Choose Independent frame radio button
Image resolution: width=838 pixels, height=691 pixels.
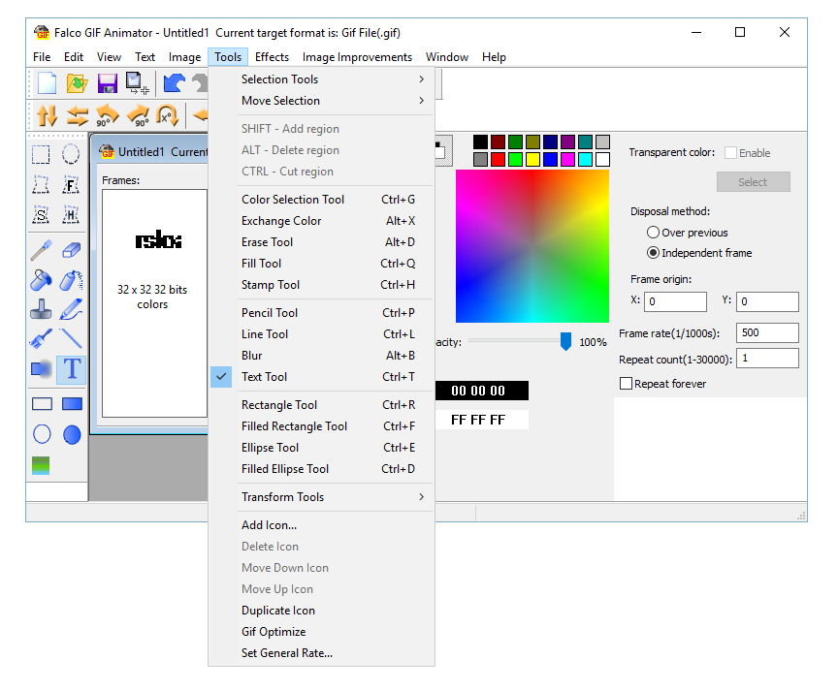click(x=653, y=253)
